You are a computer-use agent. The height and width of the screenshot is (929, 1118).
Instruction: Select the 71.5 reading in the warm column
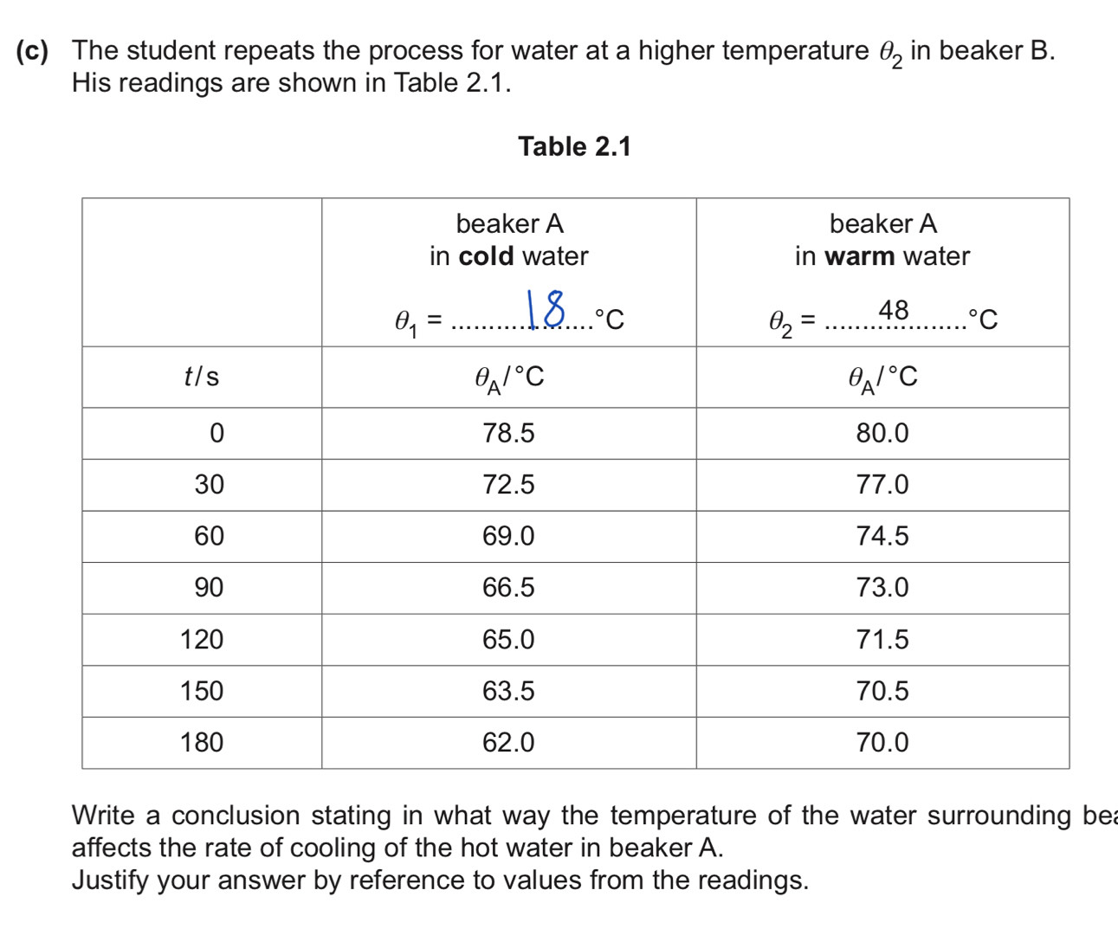click(x=882, y=640)
